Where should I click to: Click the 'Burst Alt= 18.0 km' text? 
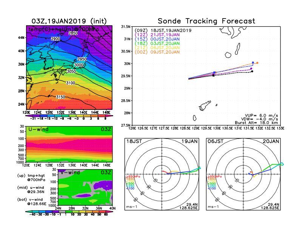coord(256,123)
